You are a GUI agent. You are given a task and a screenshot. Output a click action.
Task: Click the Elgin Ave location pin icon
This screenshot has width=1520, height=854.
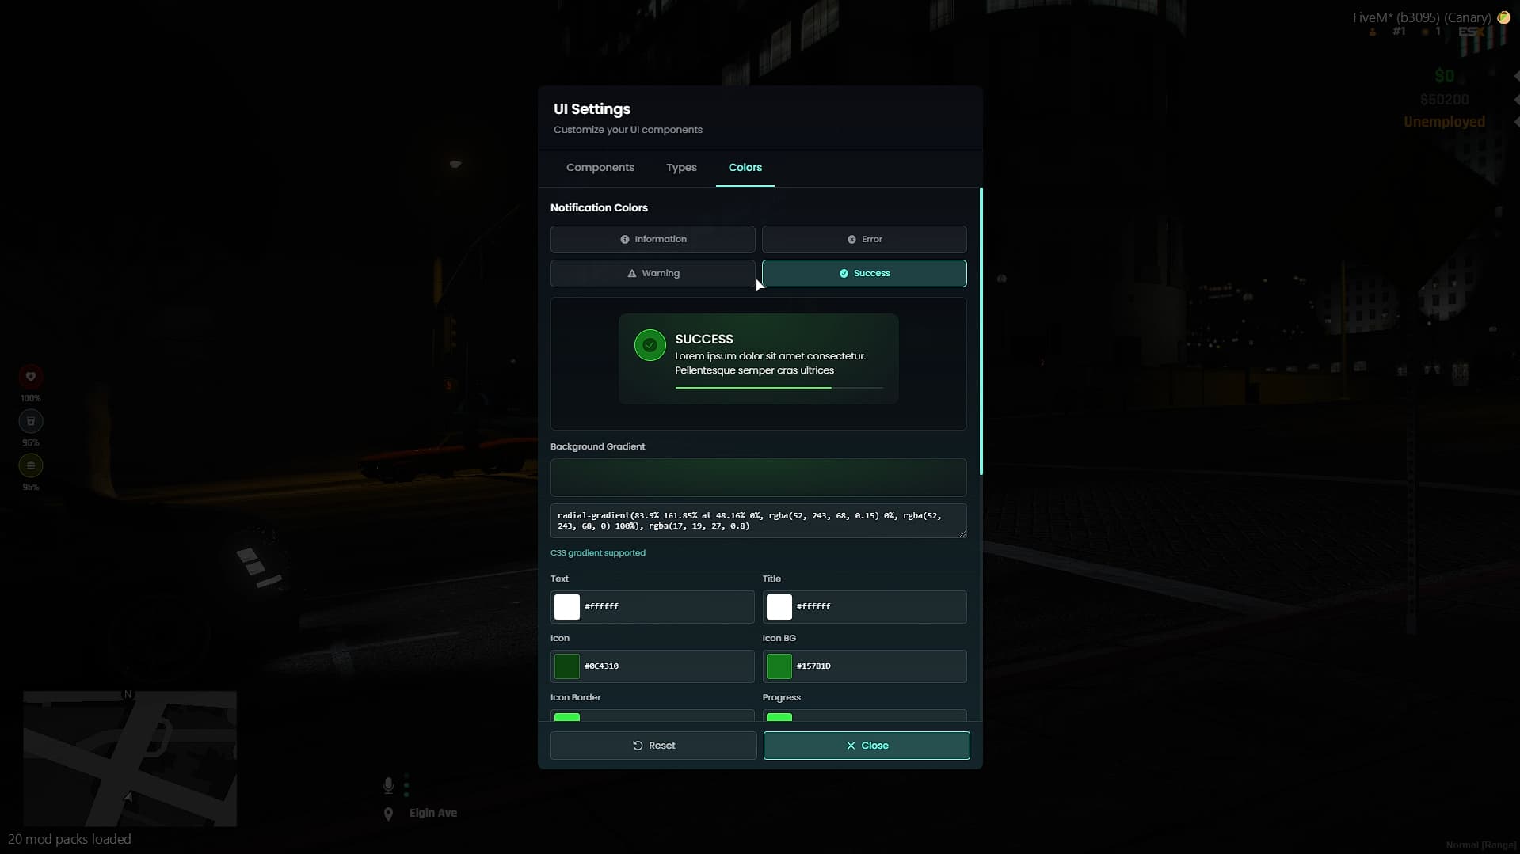click(x=388, y=813)
